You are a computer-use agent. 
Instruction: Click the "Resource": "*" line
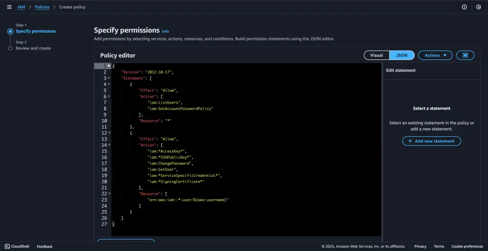tap(155, 121)
